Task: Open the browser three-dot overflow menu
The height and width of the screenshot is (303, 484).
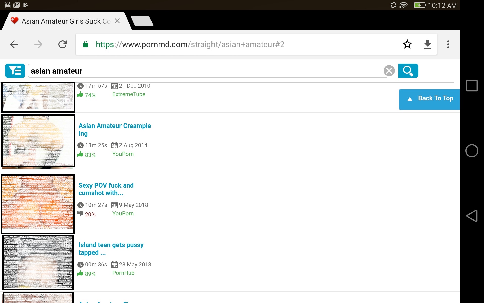Action: [448, 44]
